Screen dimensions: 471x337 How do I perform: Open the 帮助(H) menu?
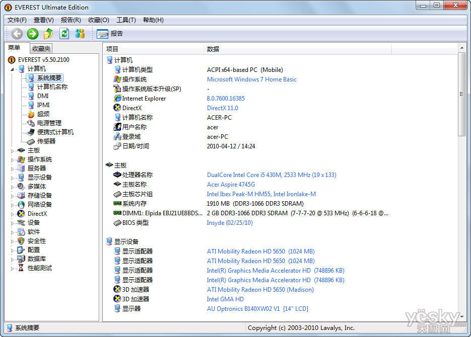153,20
